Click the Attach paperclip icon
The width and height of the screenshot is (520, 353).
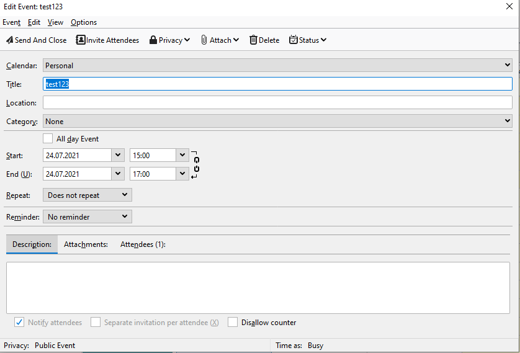(x=204, y=40)
